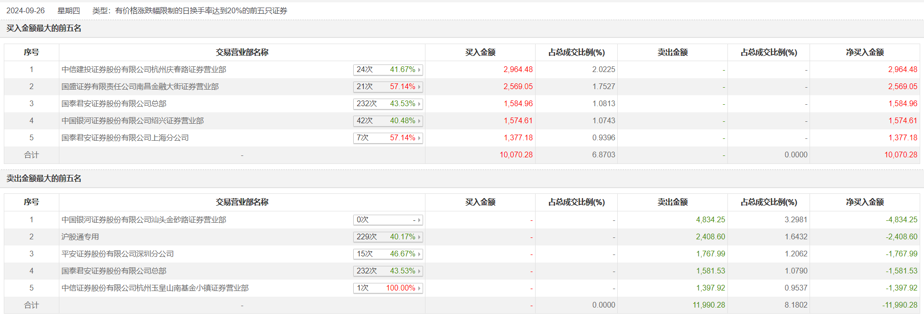
Task: Click 平安证券深圳分公司 broker name
Action: pos(117,254)
